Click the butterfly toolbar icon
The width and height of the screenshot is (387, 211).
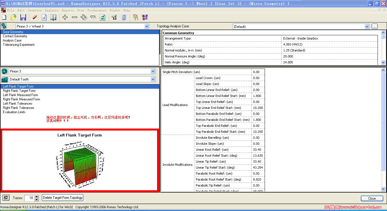point(145,18)
